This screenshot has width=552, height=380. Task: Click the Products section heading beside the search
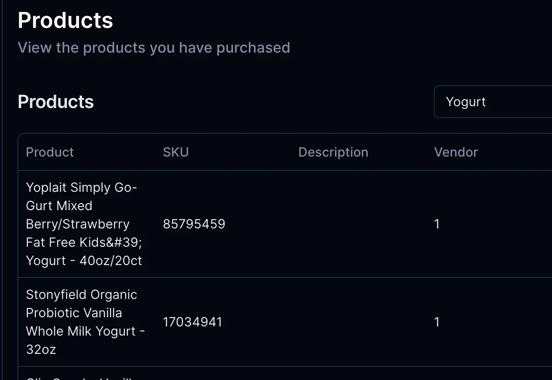coord(56,102)
